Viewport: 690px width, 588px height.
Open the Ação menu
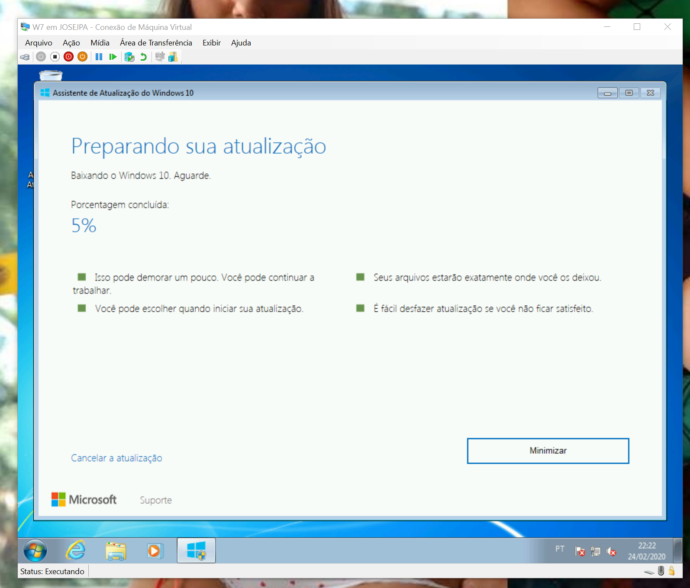pyautogui.click(x=71, y=43)
